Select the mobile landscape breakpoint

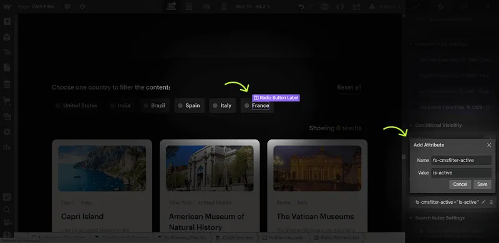point(206,6)
